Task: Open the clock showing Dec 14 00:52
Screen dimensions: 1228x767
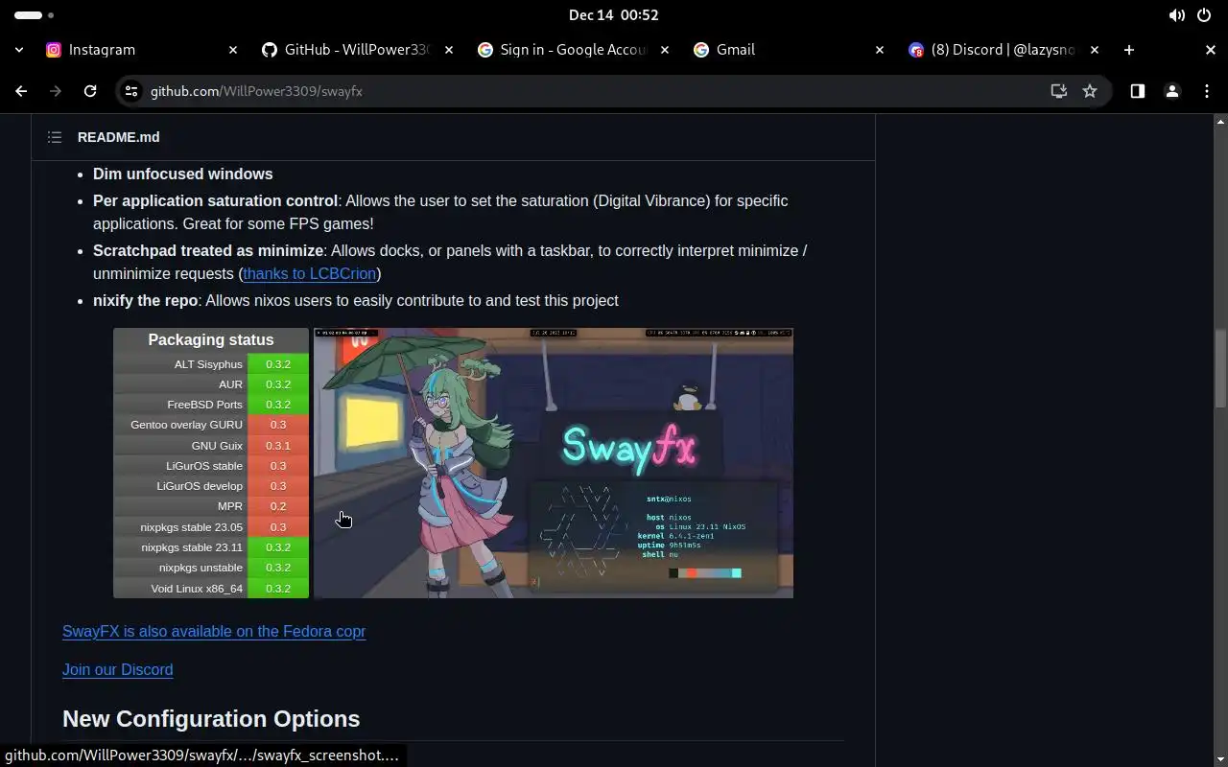Action: pyautogui.click(x=614, y=15)
